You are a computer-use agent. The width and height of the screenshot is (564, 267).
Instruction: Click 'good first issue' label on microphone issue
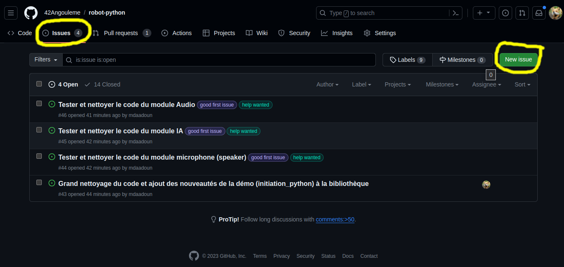268,158
